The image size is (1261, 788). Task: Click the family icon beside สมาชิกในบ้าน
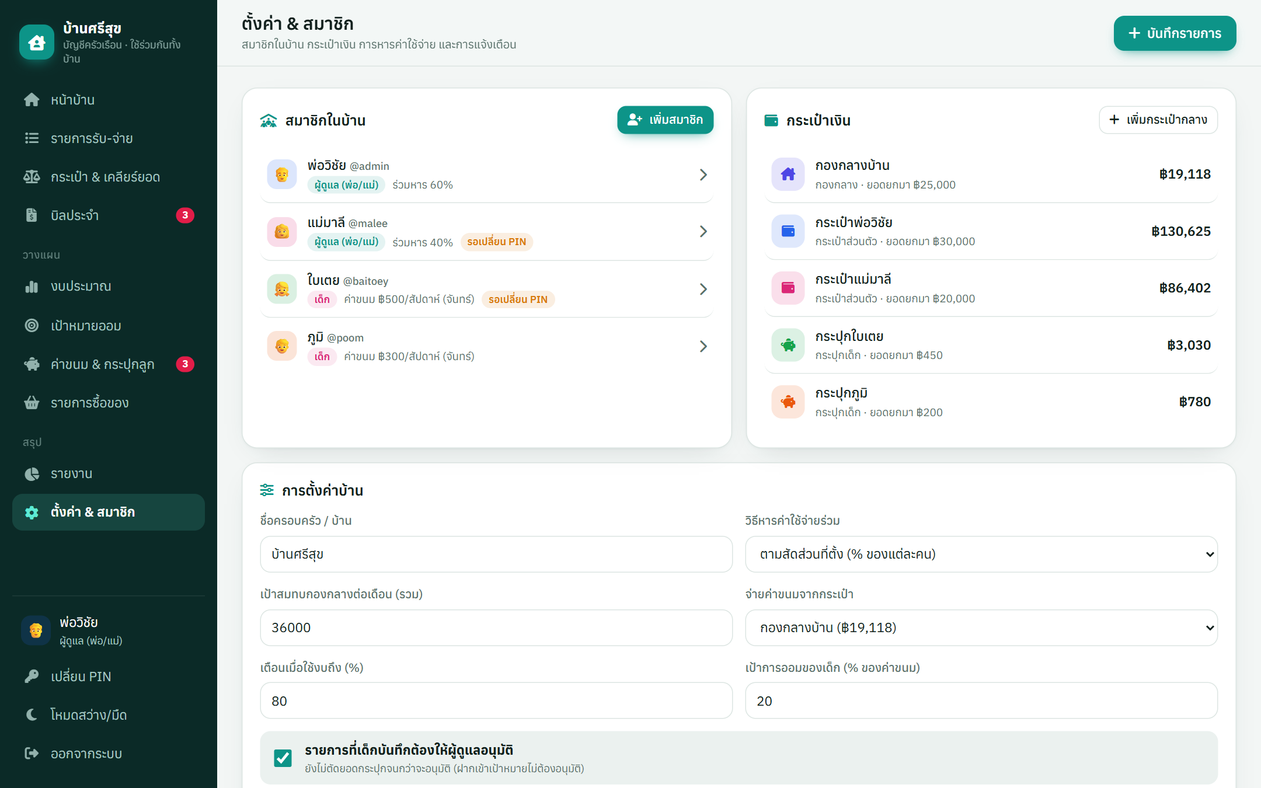point(269,120)
